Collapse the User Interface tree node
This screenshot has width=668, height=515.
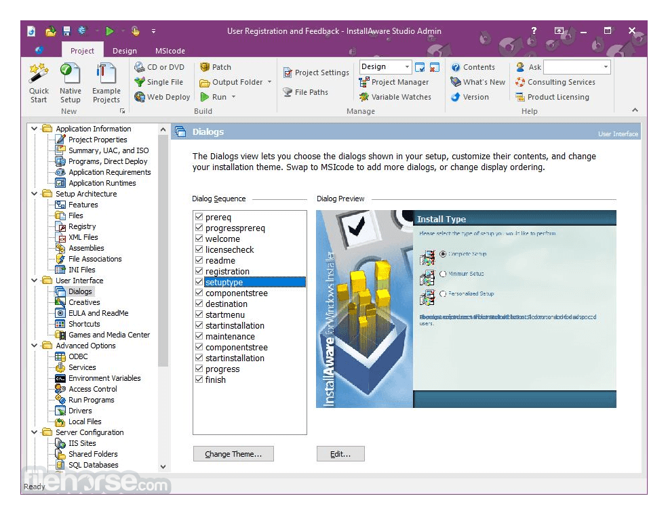[35, 281]
